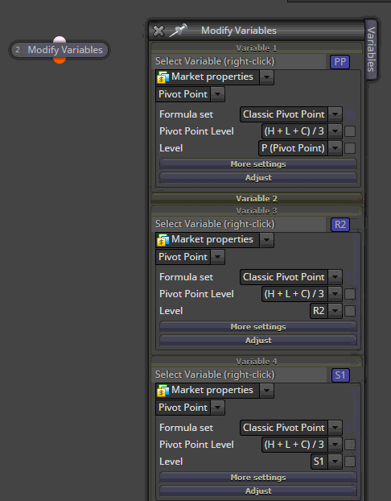Open Pivot Point Level dropdown in Variable 4
The height and width of the screenshot is (501, 391).
tap(335, 445)
